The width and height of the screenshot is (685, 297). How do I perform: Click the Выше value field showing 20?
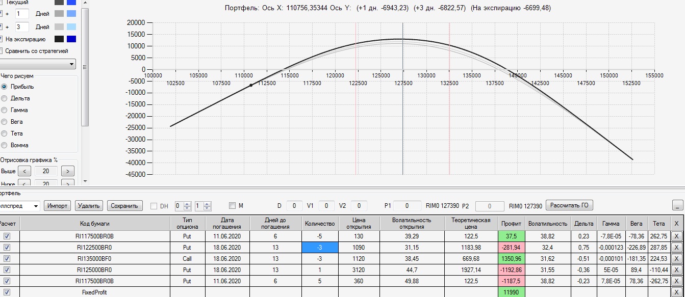point(46,171)
